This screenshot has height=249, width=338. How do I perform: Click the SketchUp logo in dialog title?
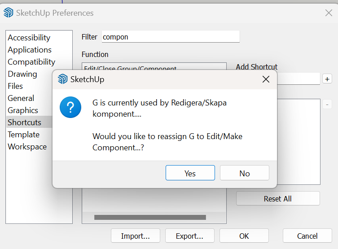coord(62,79)
